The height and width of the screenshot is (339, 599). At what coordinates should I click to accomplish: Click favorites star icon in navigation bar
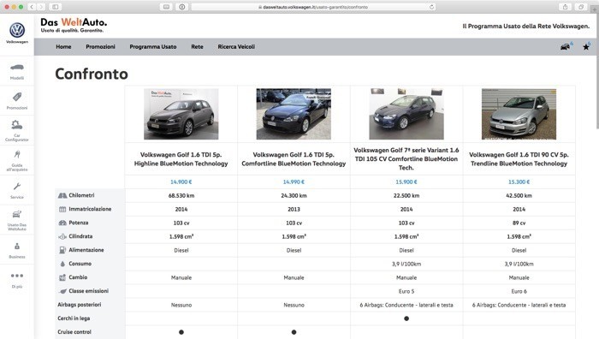coord(586,46)
